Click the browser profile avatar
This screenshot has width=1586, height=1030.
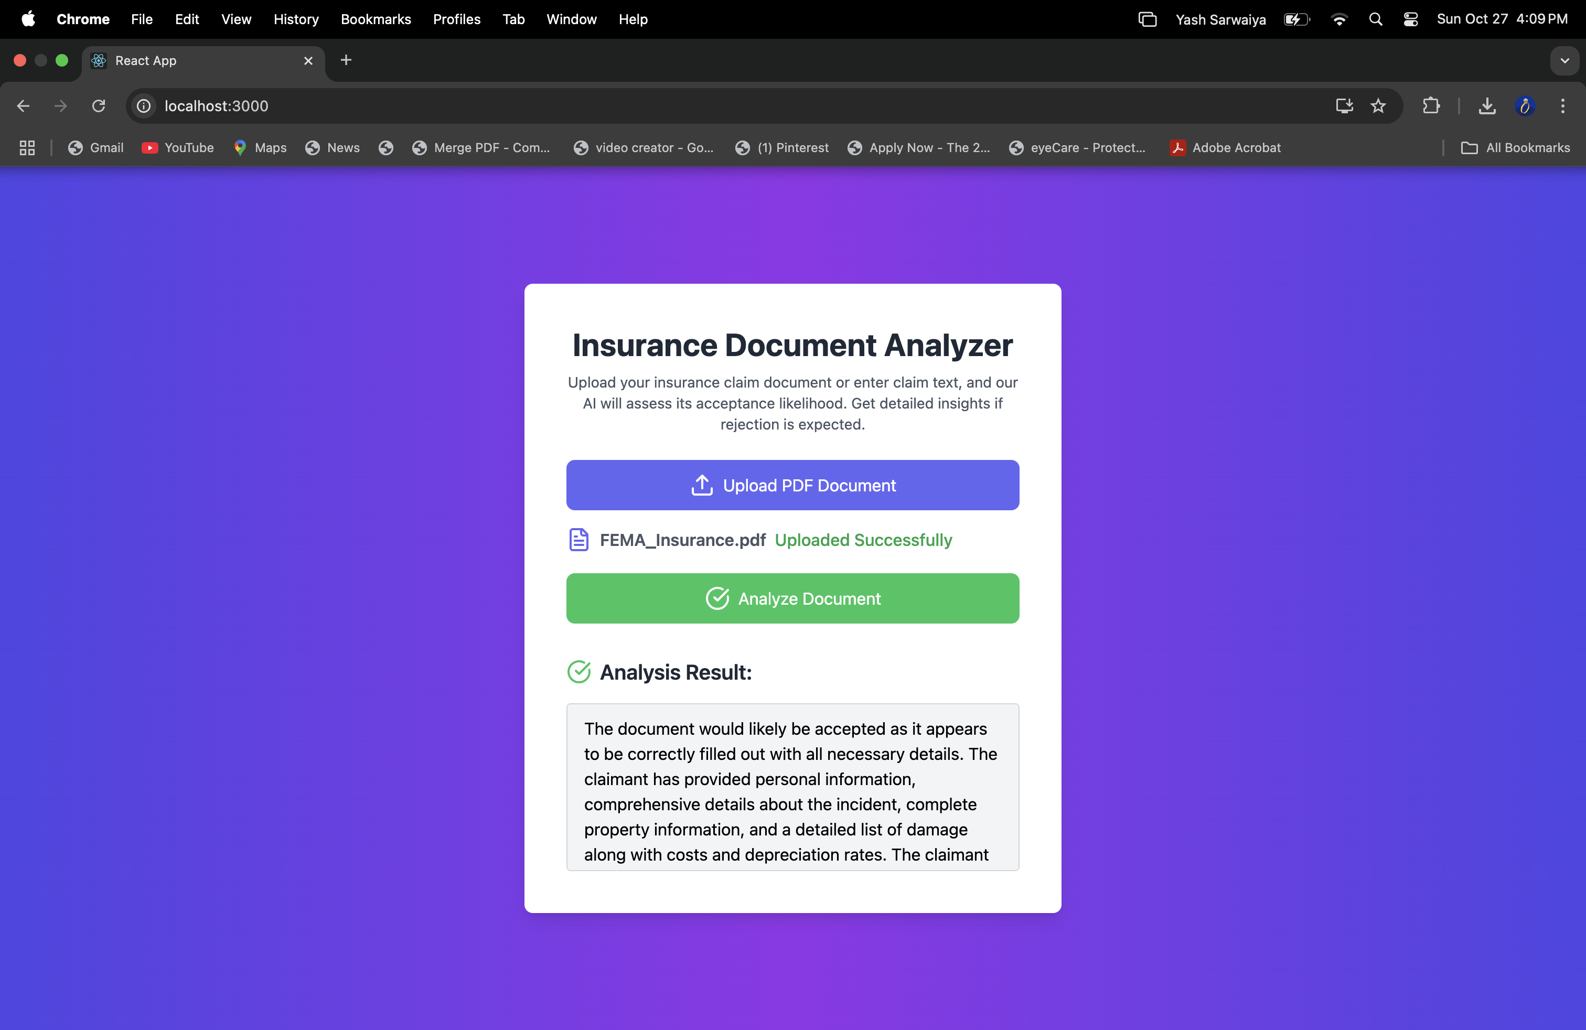tap(1525, 106)
